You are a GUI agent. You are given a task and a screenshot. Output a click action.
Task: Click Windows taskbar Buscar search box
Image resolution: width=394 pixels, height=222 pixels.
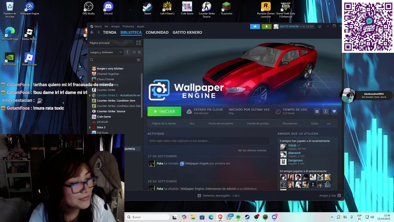click(147, 217)
